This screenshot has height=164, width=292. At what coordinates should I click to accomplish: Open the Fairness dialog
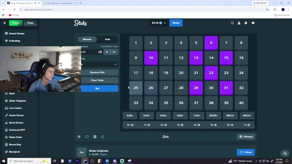[246, 137]
